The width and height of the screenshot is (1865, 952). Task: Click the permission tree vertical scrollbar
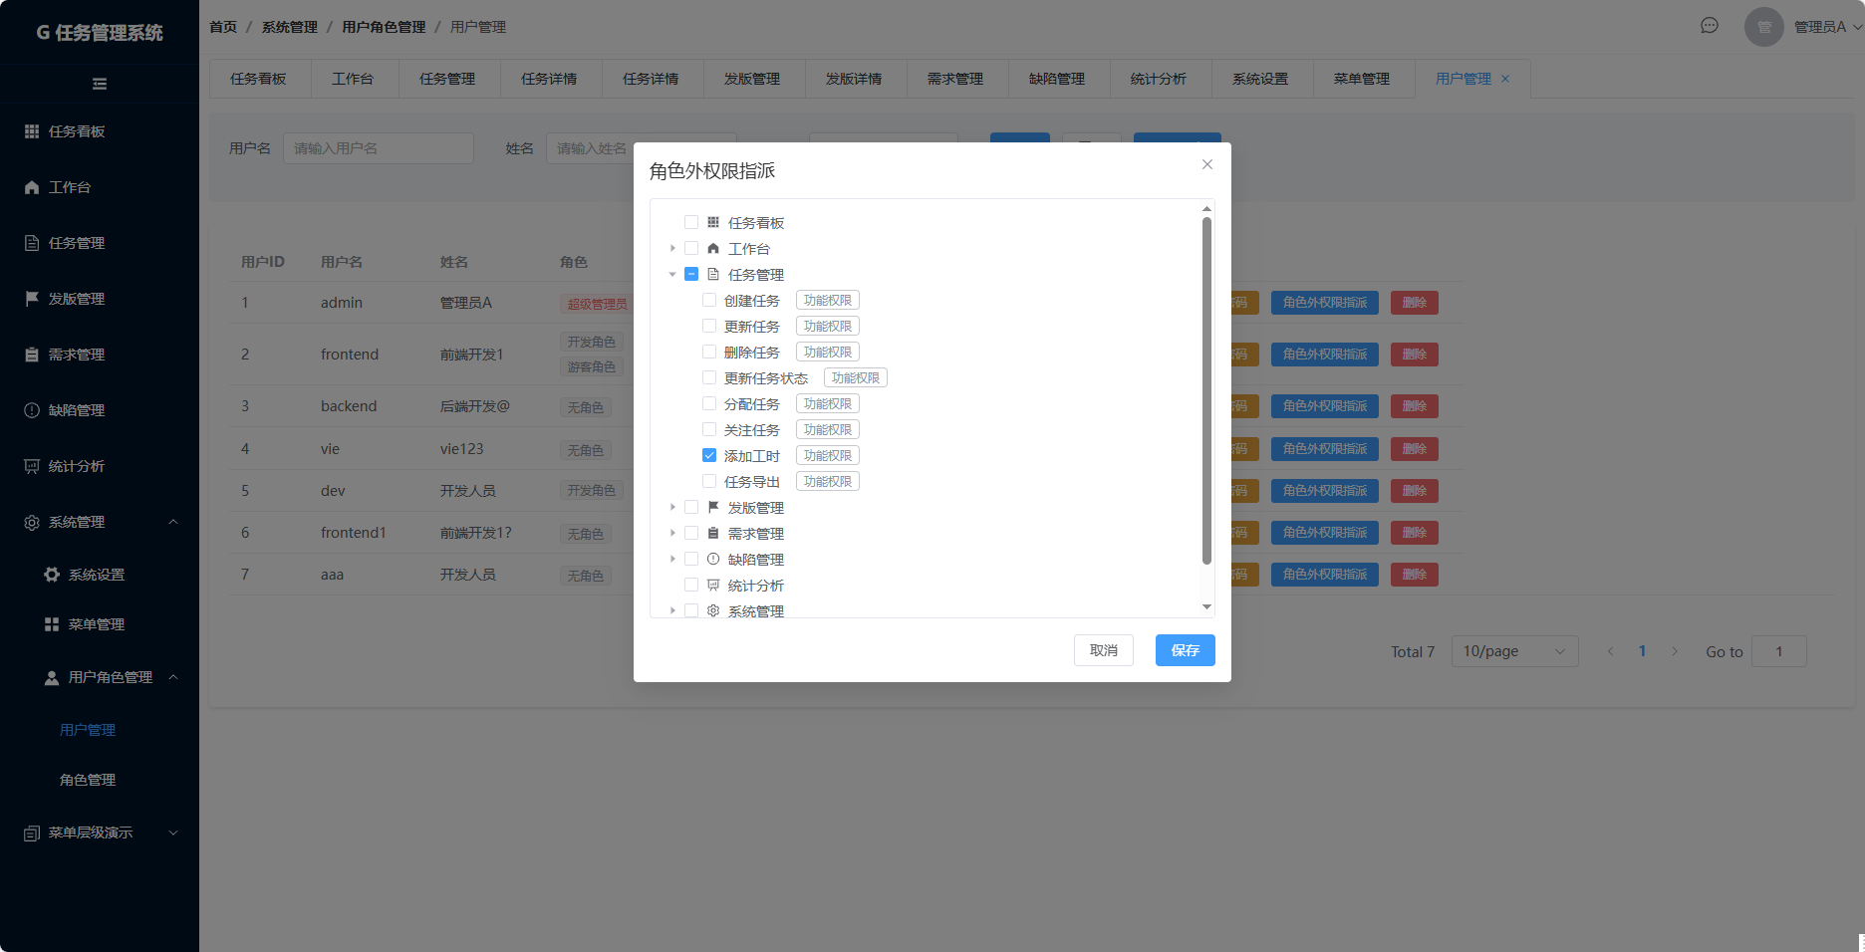pos(1206,390)
